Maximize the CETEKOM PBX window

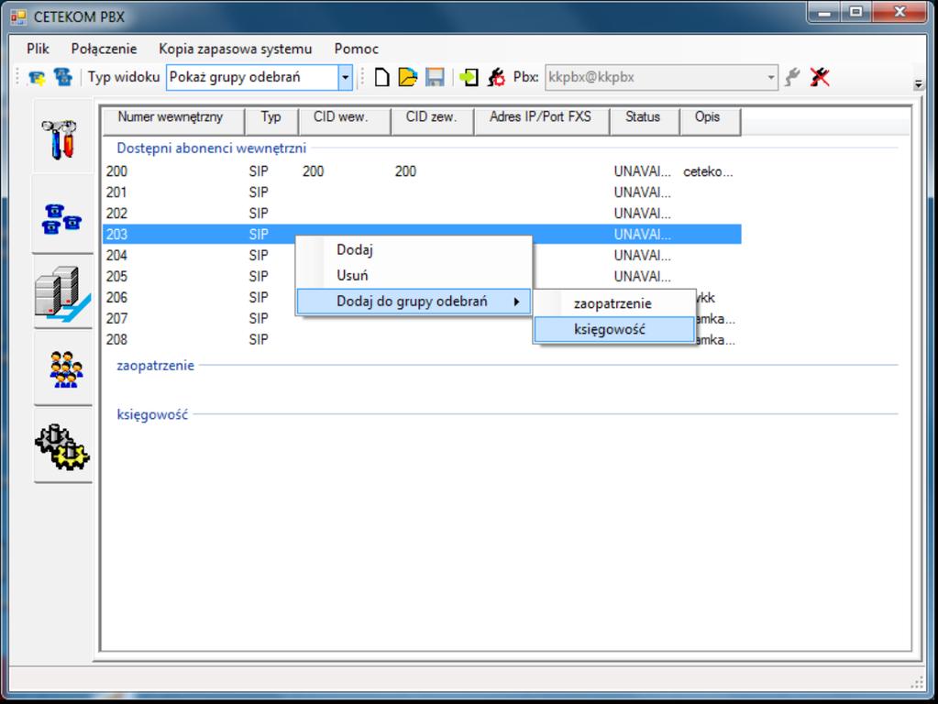coord(856,13)
